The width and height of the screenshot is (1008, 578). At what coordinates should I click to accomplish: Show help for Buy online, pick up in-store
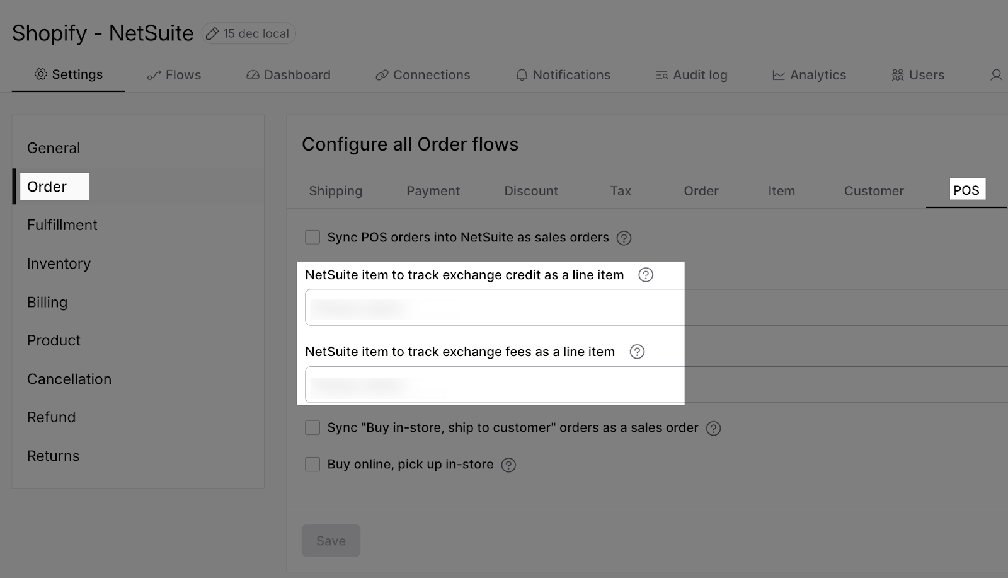pyautogui.click(x=508, y=465)
